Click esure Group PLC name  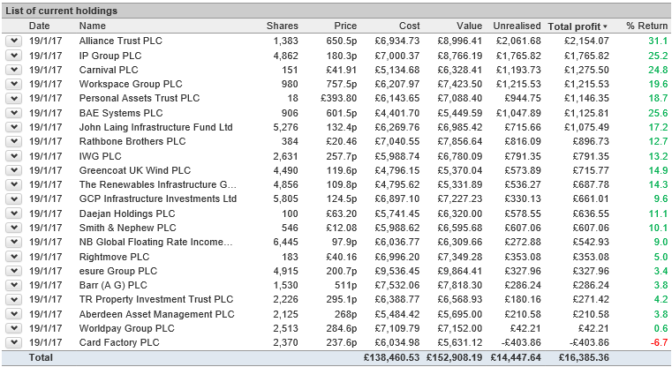point(118,271)
